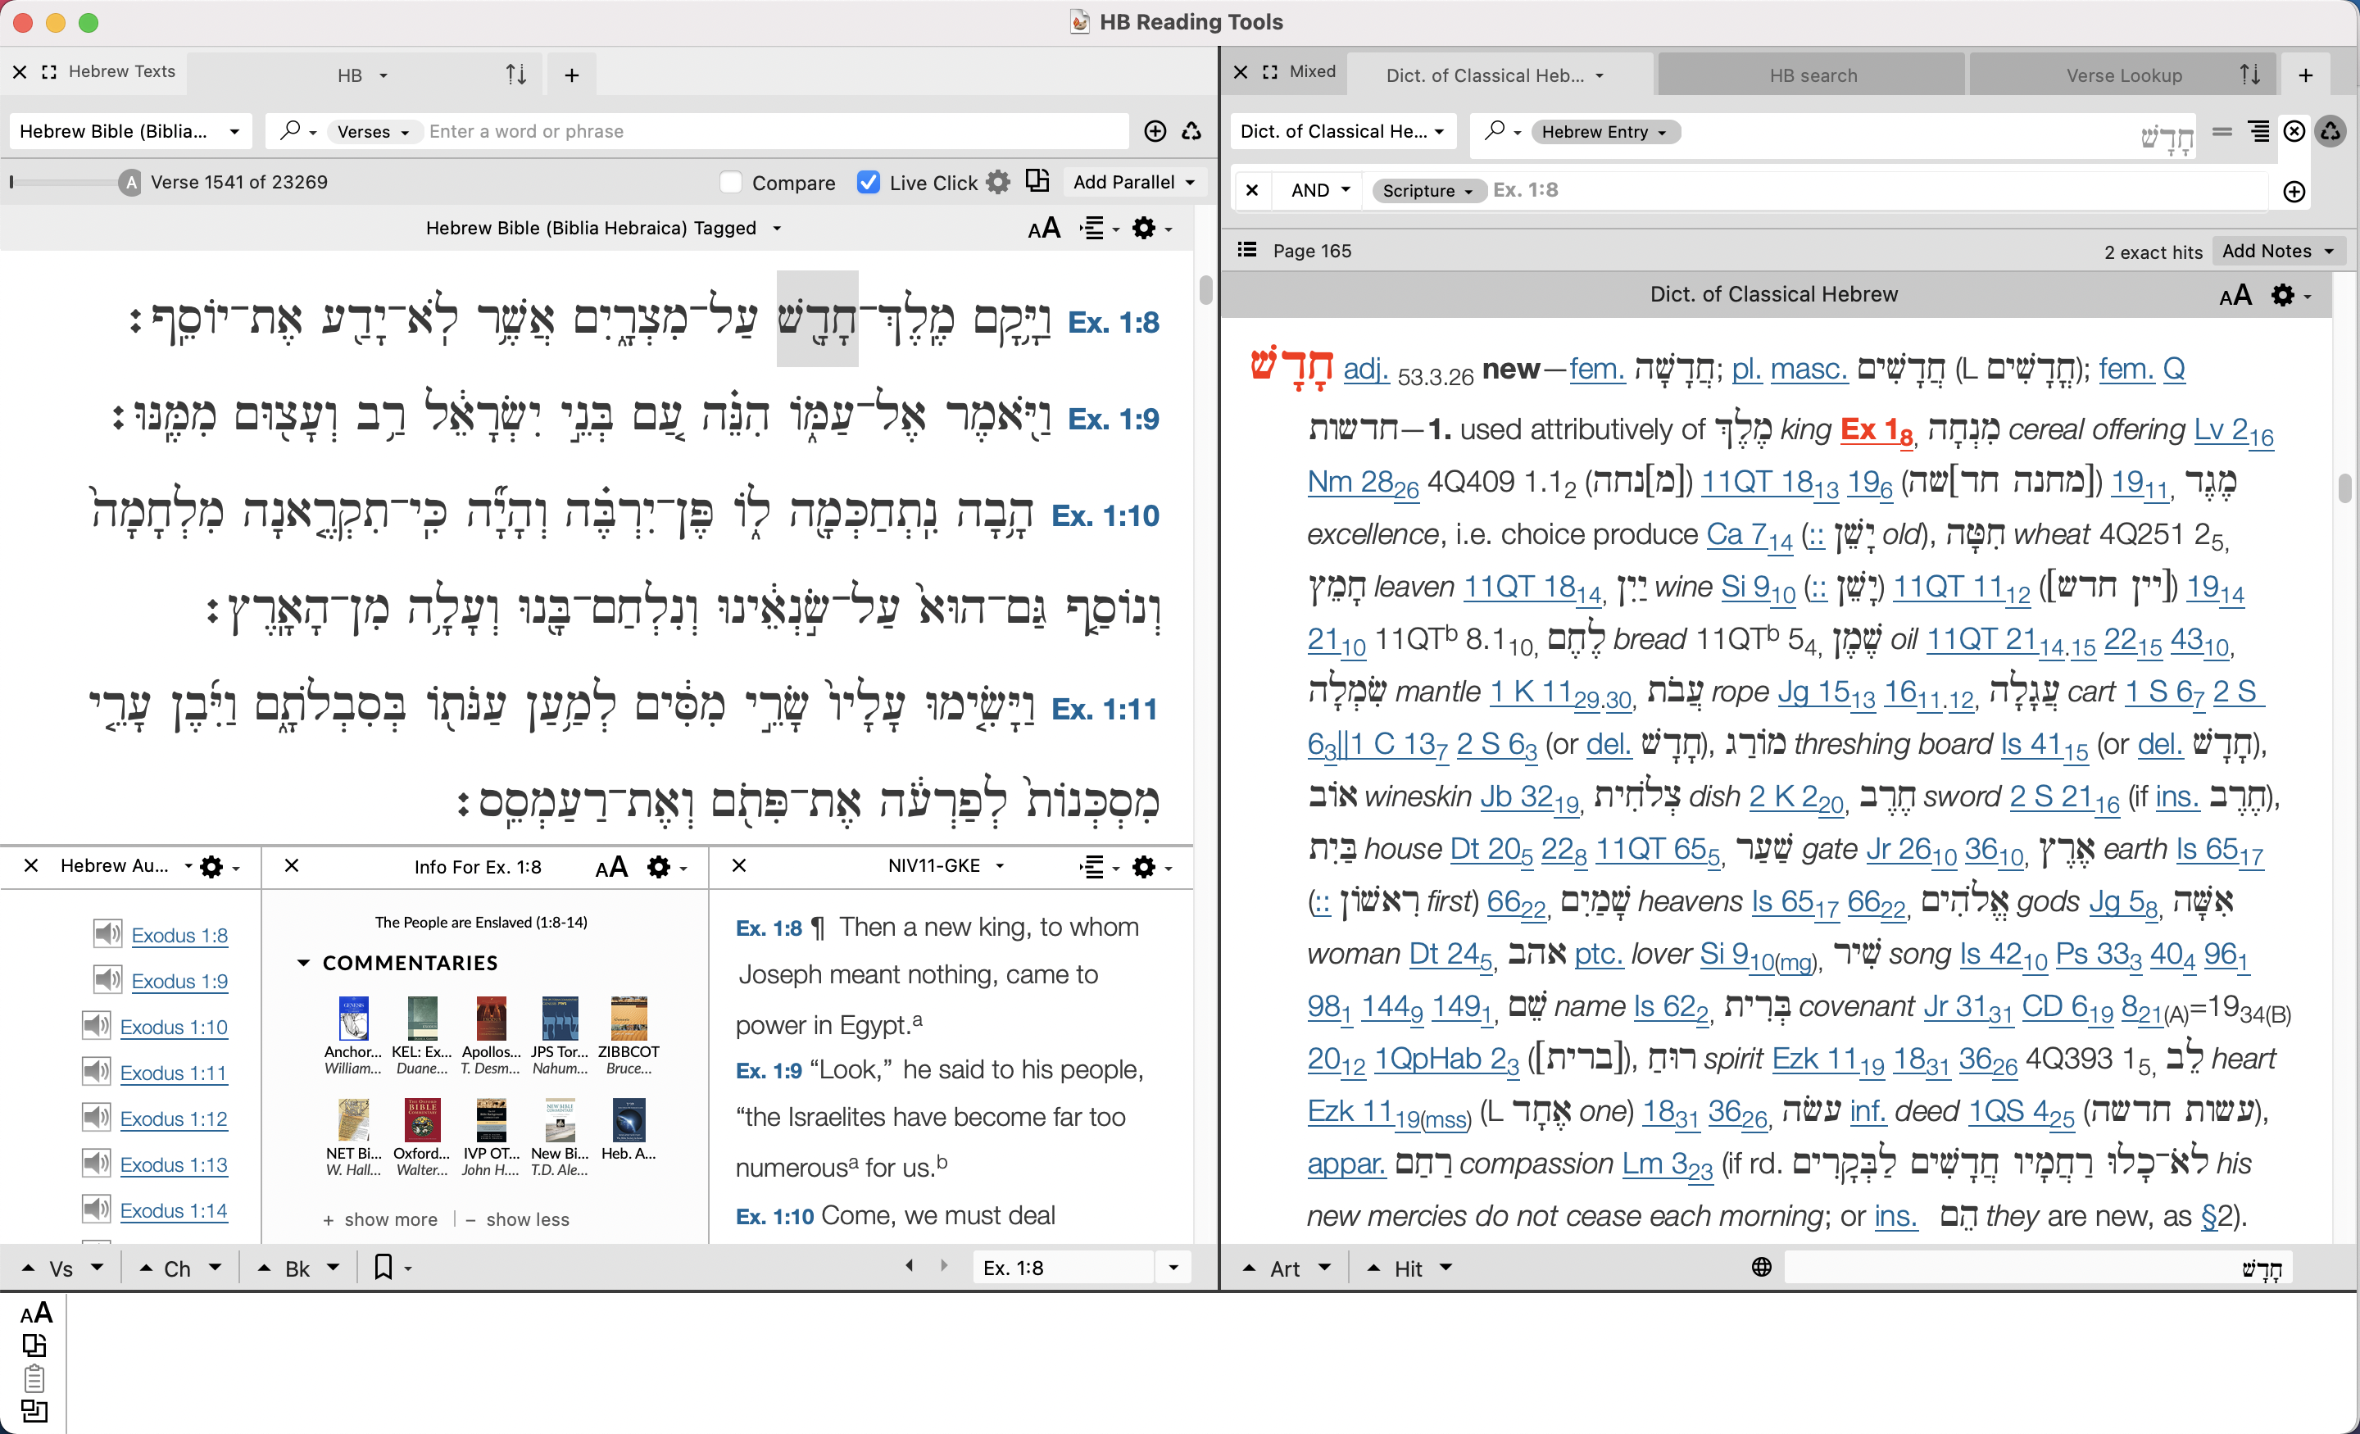Expand the Add Notes dropdown
2360x1434 pixels.
tap(2277, 251)
